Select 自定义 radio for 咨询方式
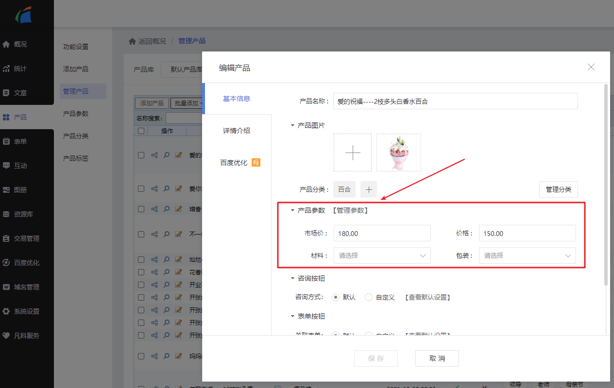 click(369, 297)
